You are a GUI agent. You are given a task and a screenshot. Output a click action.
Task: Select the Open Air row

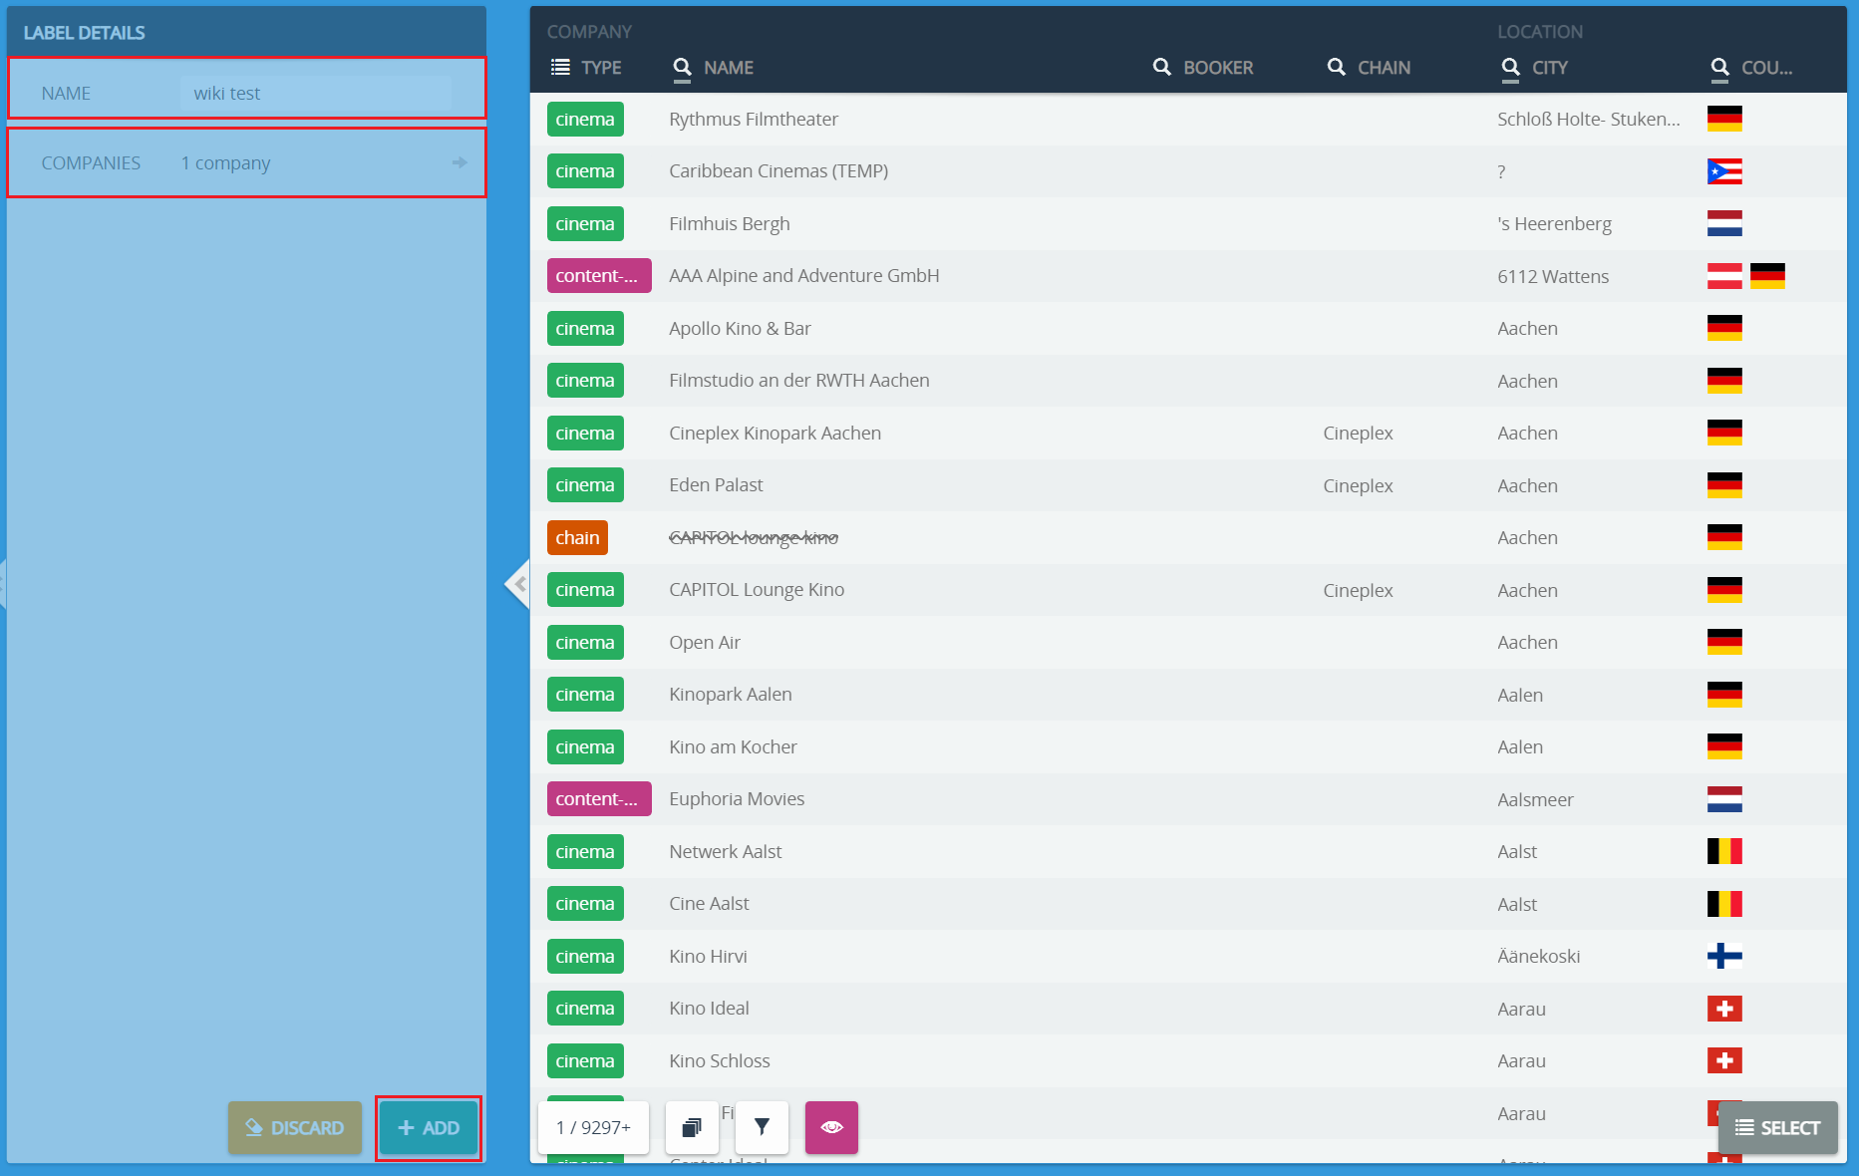[1188, 643]
